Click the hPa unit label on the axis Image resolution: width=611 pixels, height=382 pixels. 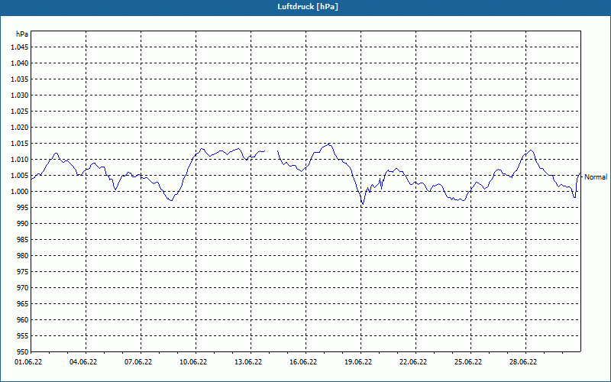pos(22,34)
